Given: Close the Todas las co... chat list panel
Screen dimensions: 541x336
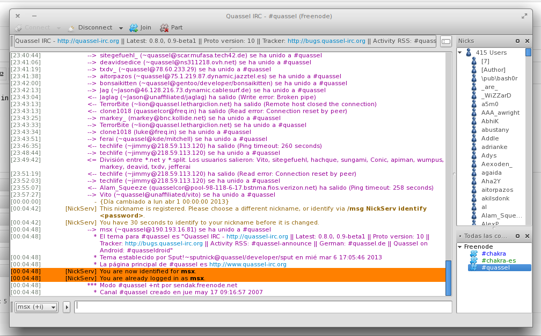Looking at the screenshot, I should (x=527, y=236).
